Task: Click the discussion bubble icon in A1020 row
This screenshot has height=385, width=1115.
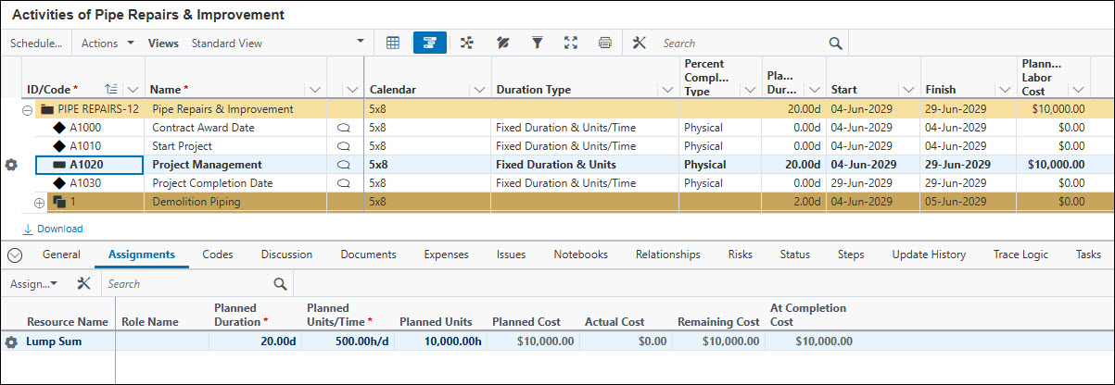Action: (x=346, y=165)
